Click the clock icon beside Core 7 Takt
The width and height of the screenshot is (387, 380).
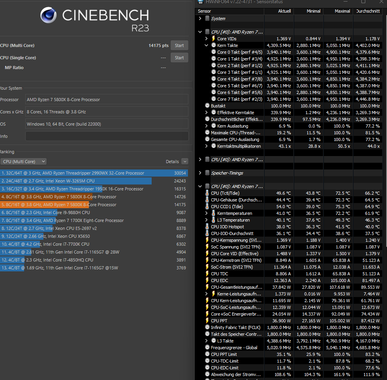(x=214, y=99)
